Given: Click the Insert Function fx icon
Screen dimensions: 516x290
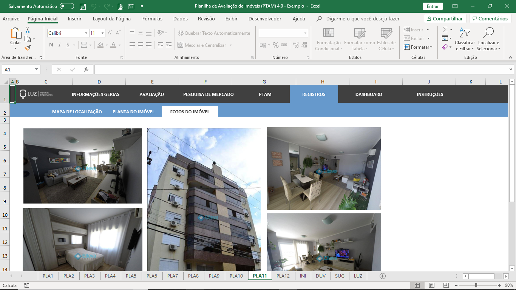Looking at the screenshot, I should pyautogui.click(x=86, y=69).
